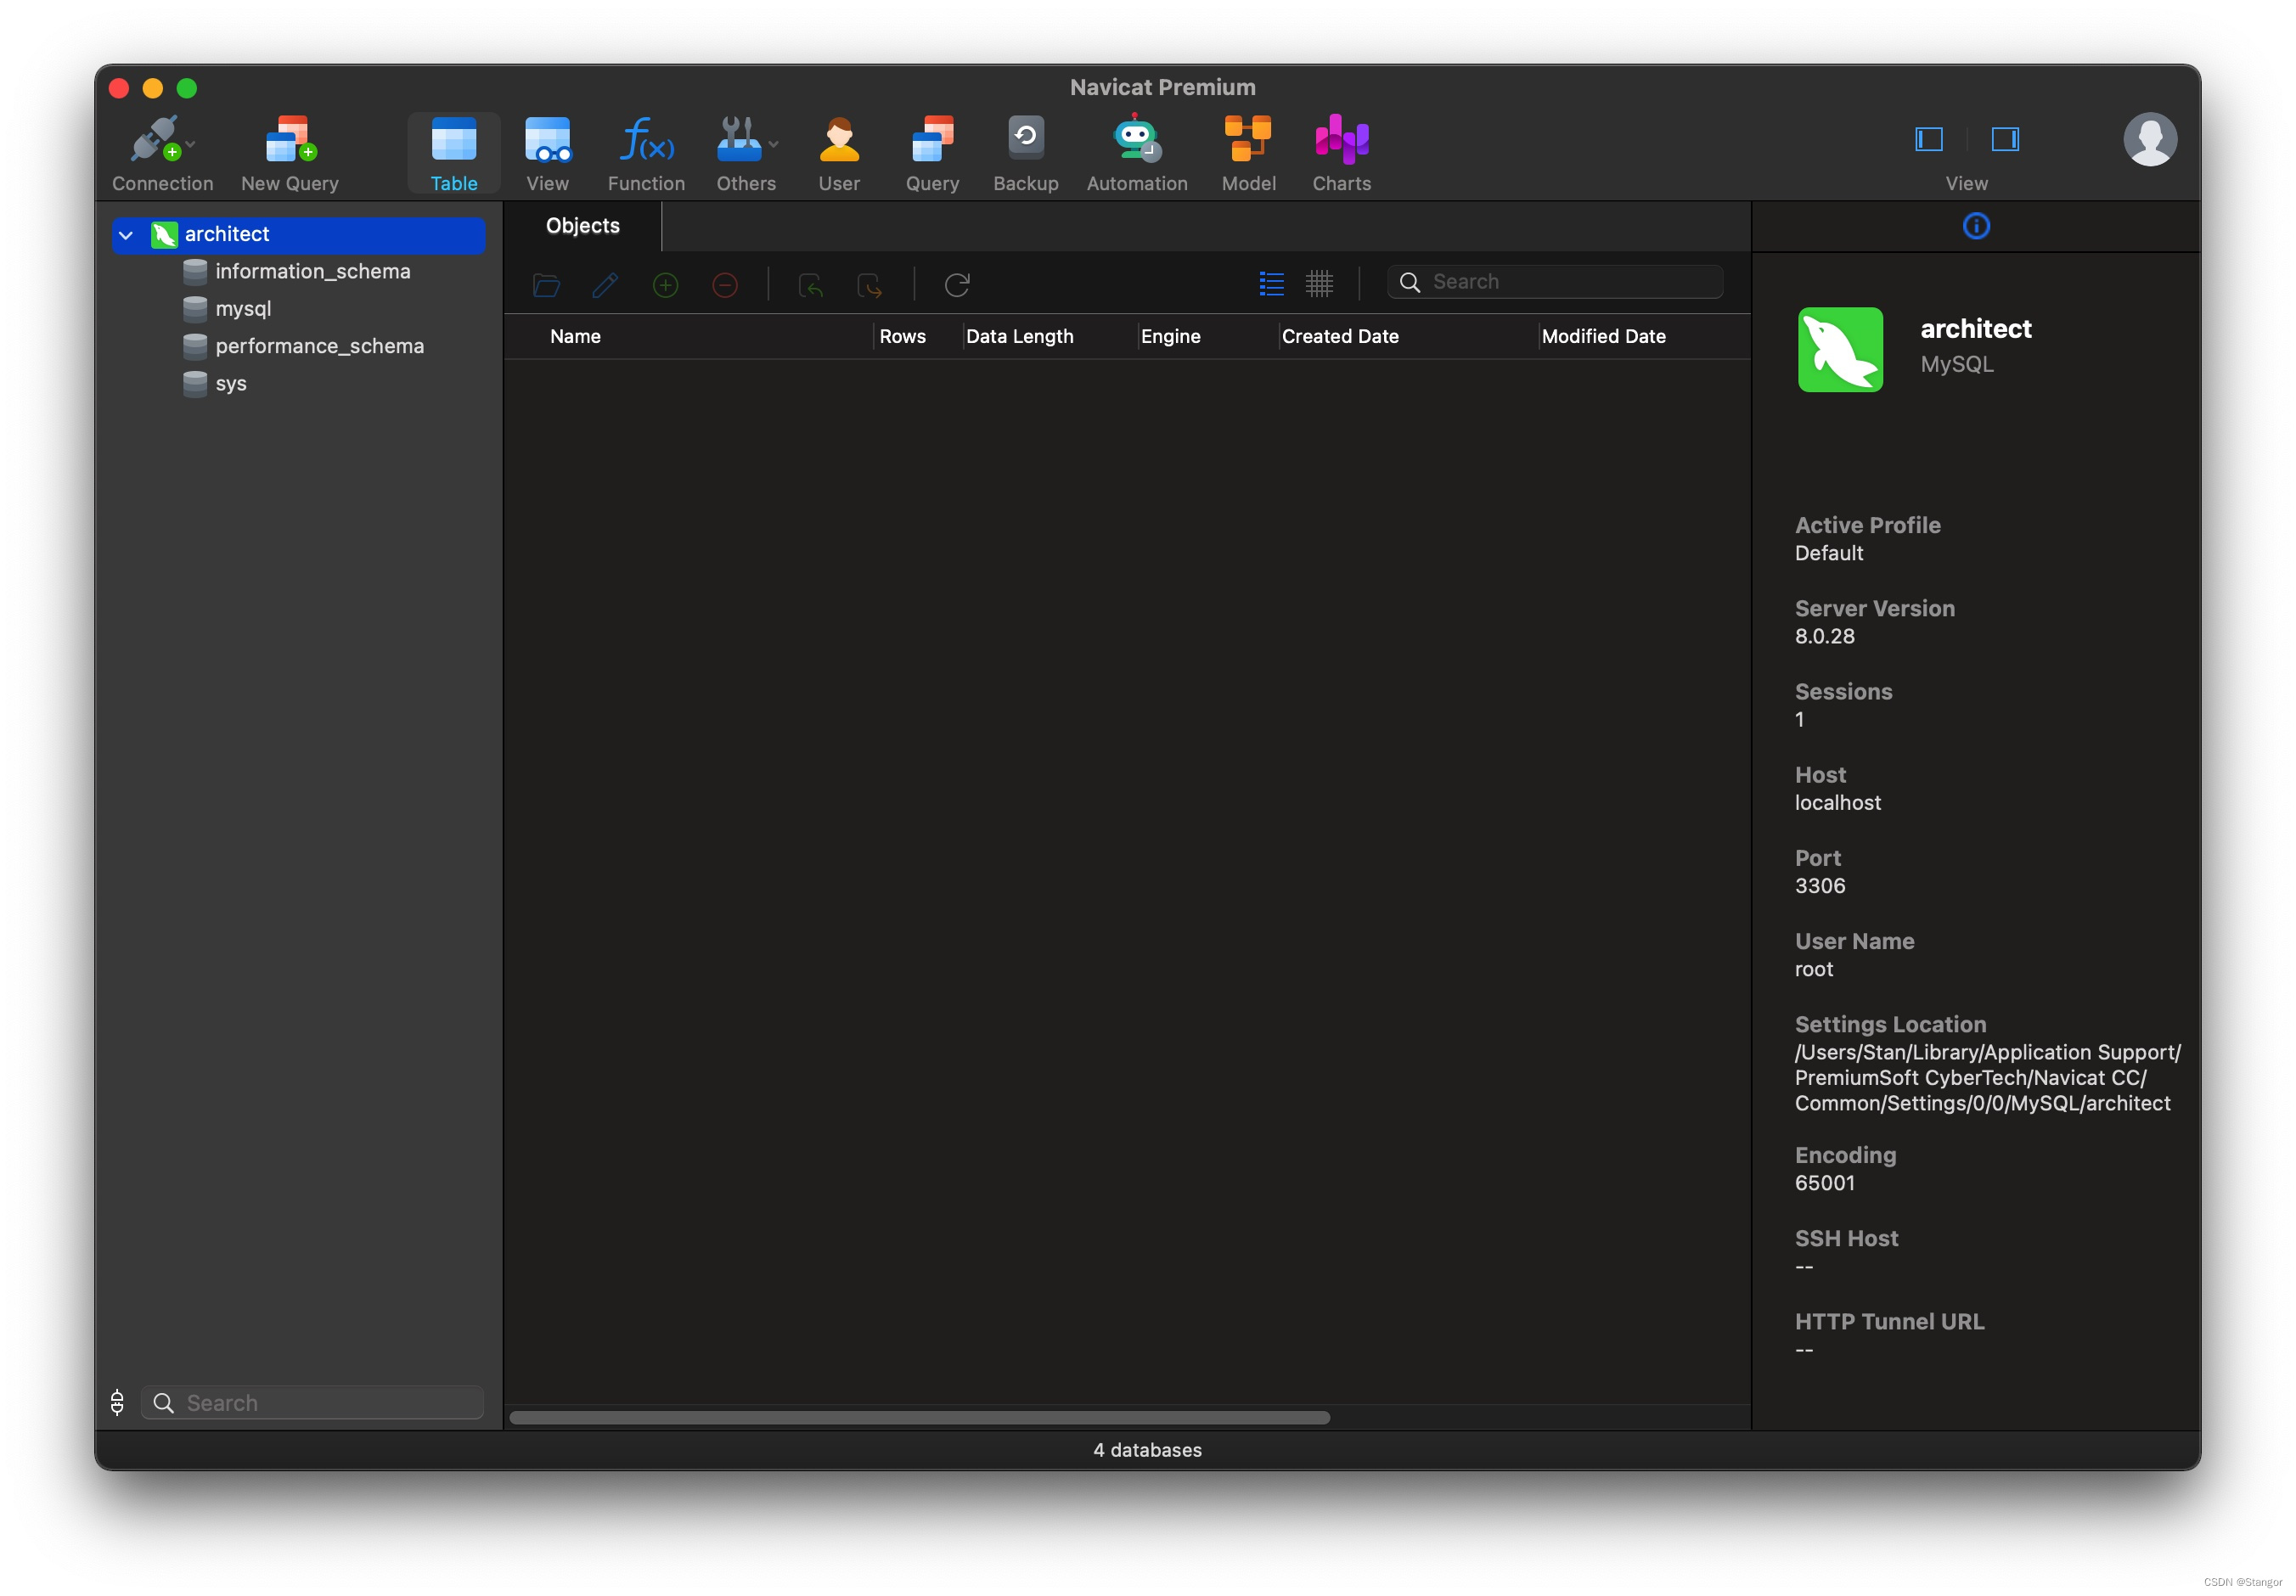Click the Function fx icon

click(646, 140)
